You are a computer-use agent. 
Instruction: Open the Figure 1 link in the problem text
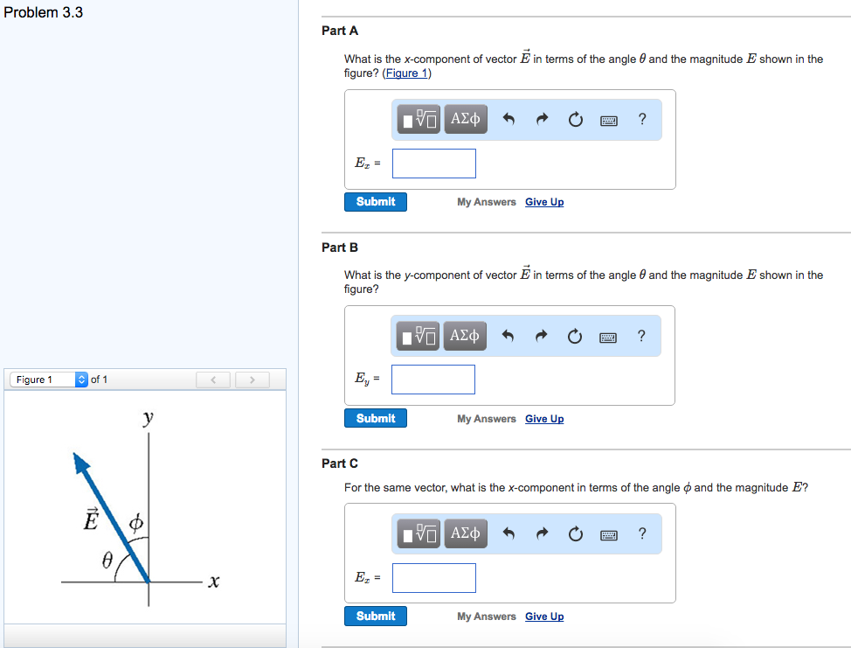click(x=407, y=73)
